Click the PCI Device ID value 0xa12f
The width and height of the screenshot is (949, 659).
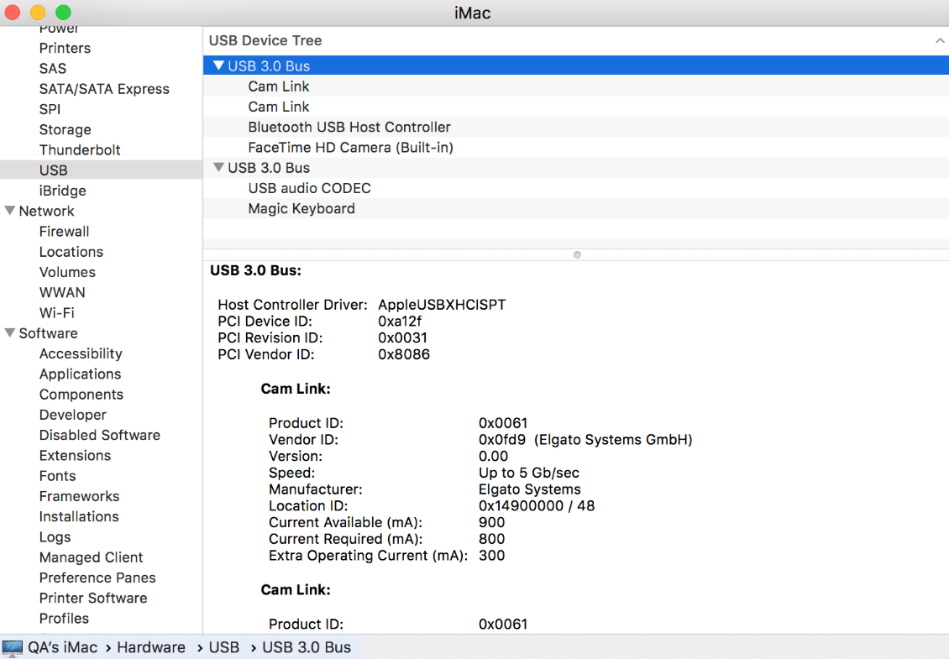(x=400, y=322)
